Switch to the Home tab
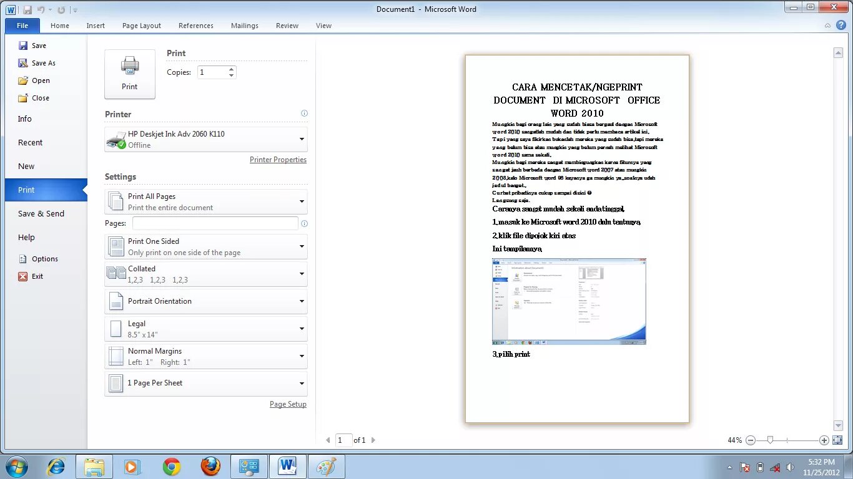Image resolution: width=853 pixels, height=479 pixels. coord(60,26)
